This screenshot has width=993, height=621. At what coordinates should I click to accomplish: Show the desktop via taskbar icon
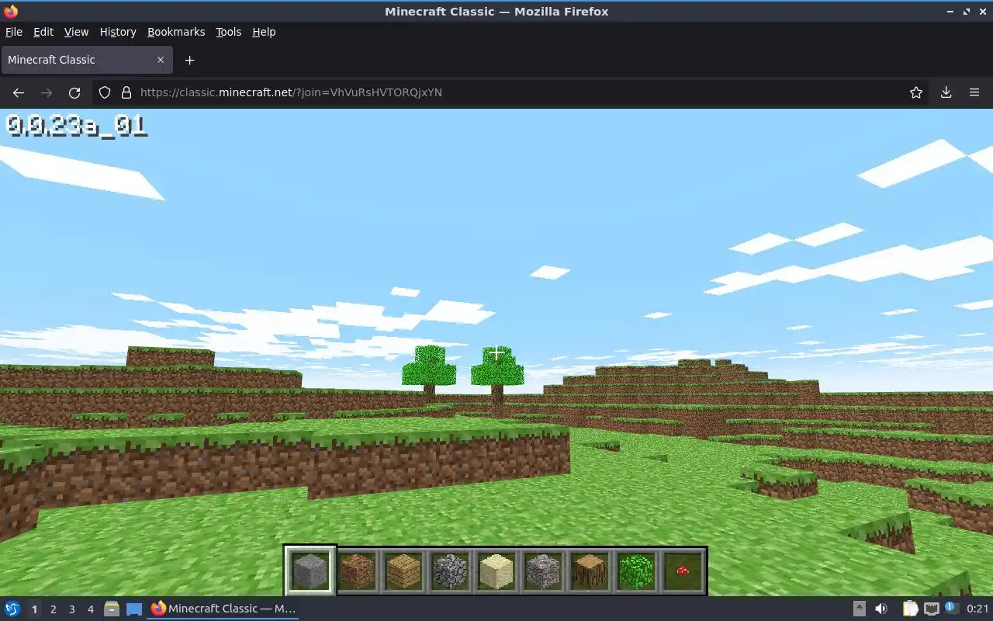coord(134,609)
